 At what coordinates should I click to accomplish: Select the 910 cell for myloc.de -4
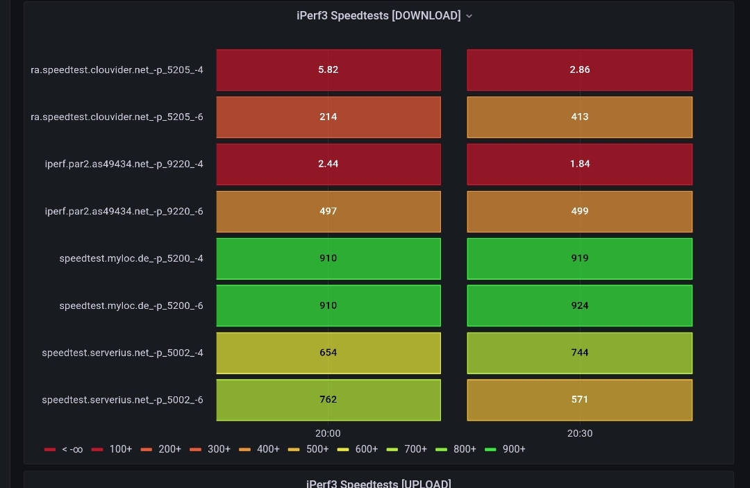328,259
